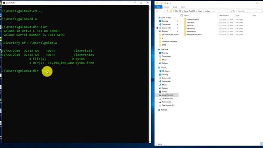Click the current prompt line 'dir'
This screenshot has width=263, height=148.
[36, 71]
